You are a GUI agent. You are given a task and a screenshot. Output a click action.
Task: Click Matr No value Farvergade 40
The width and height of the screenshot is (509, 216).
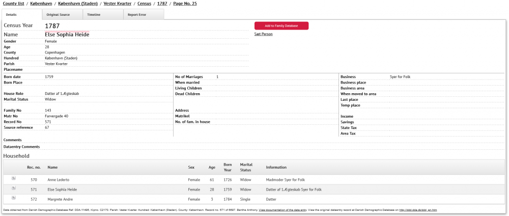point(56,116)
